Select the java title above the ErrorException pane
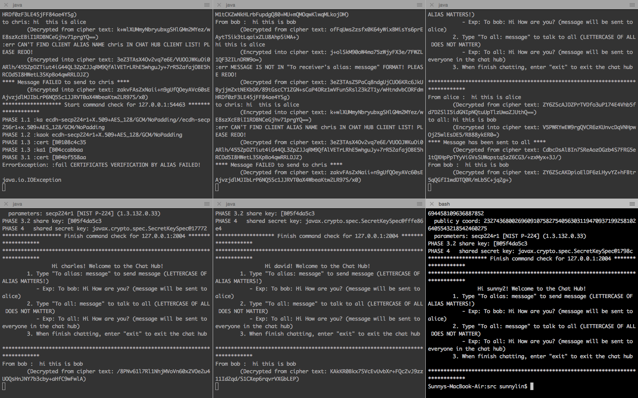 click(x=17, y=5)
